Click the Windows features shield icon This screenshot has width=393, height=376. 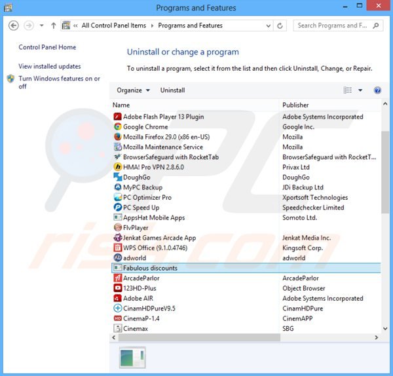[10, 79]
